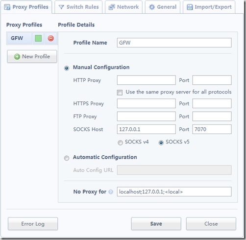
Task: Click the No Proxy for help icon
Action: point(111,192)
